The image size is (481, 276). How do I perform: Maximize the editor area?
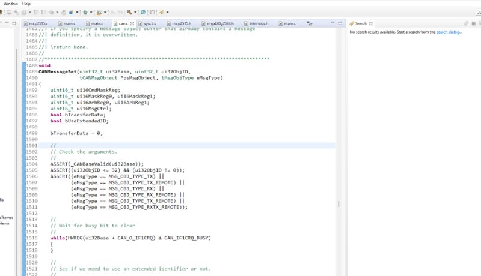340,23
